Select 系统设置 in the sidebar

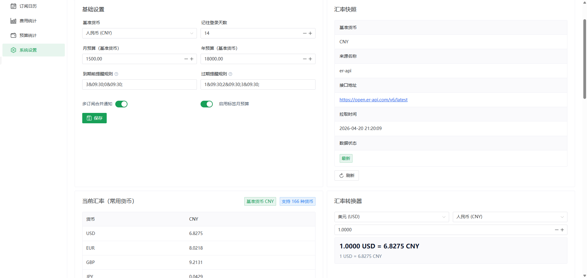pos(34,50)
